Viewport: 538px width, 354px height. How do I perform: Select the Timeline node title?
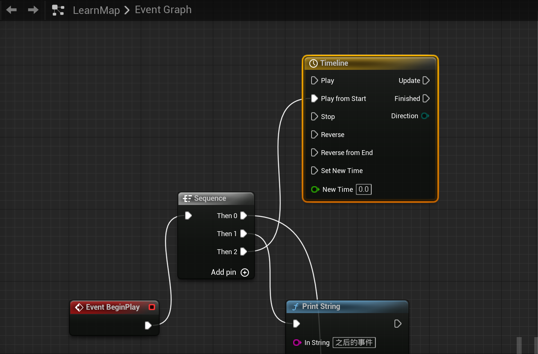click(334, 63)
